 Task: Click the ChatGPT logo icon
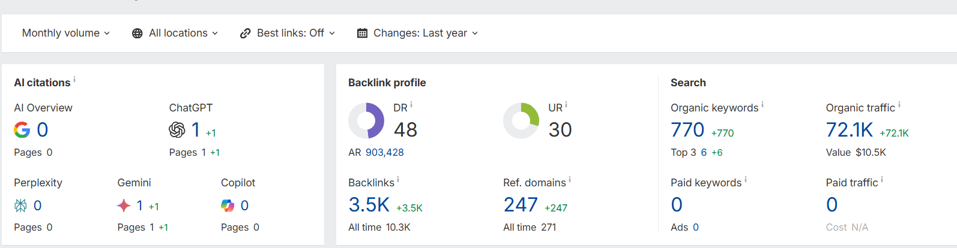click(x=177, y=130)
